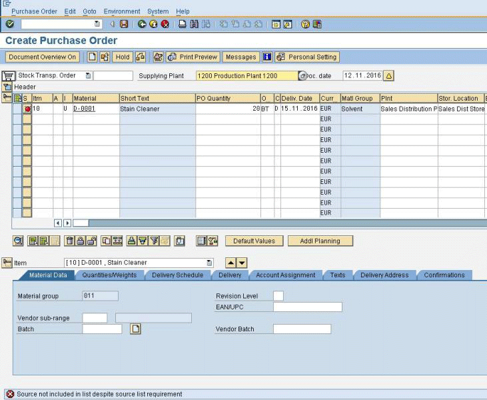Click the Save icon in toolbar
This screenshot has width=487, height=400.
[x=124, y=24]
